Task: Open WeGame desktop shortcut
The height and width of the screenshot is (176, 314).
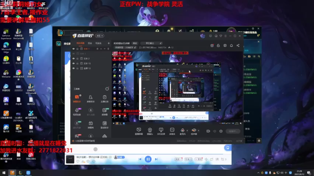Action: coord(6,74)
